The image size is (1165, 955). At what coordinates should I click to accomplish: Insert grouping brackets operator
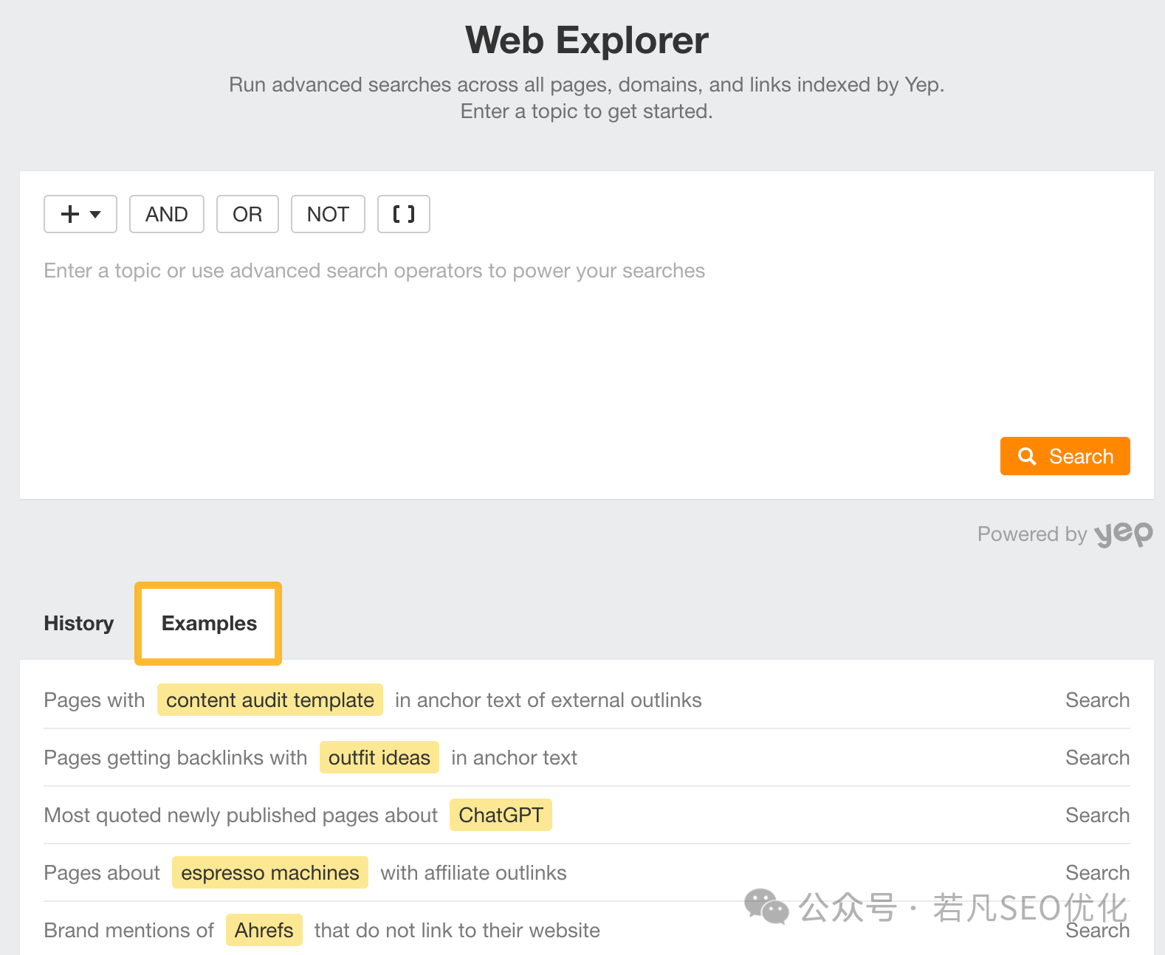pos(404,214)
